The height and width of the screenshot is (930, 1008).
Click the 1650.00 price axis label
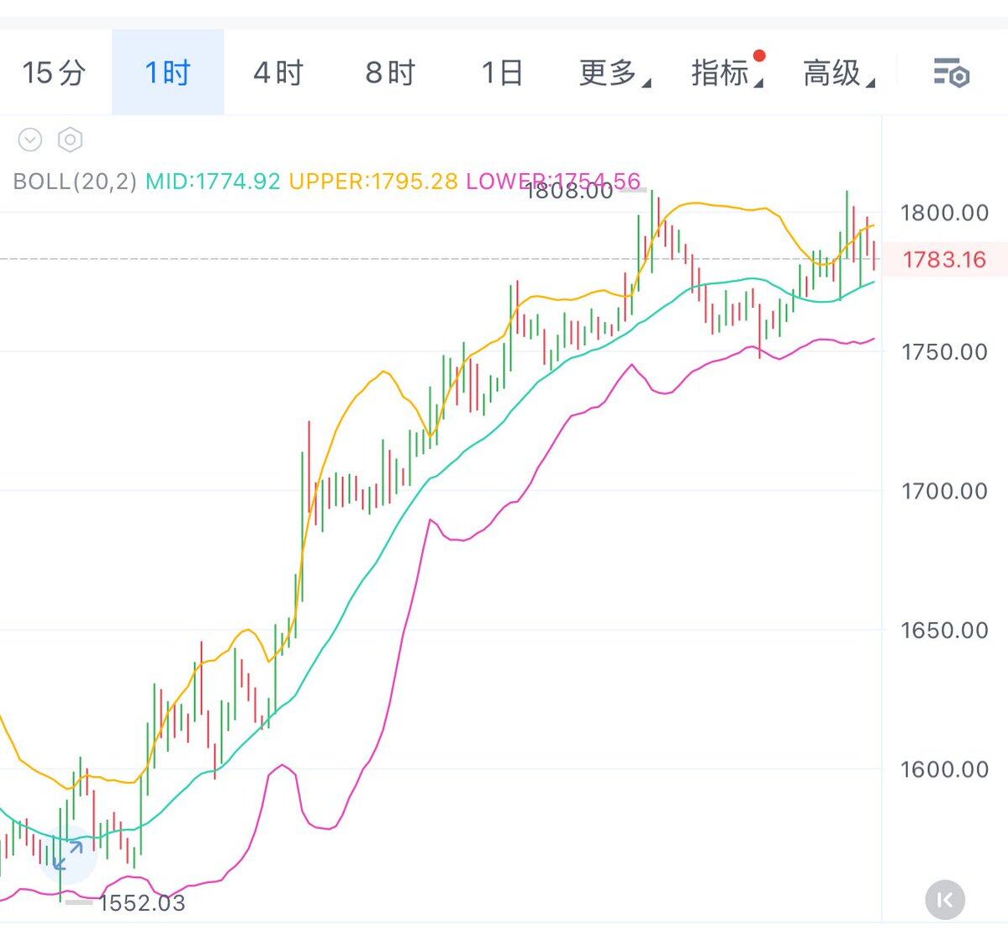coord(944,631)
